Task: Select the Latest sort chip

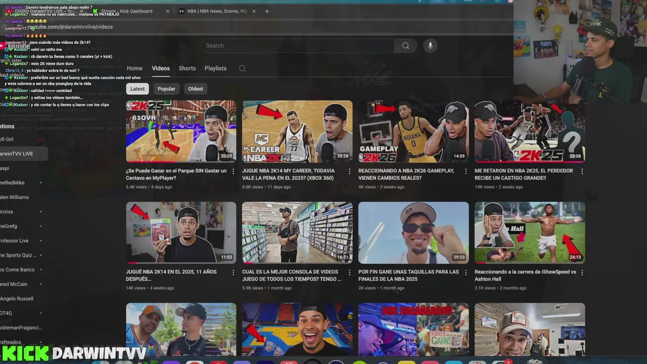Action: [x=137, y=89]
